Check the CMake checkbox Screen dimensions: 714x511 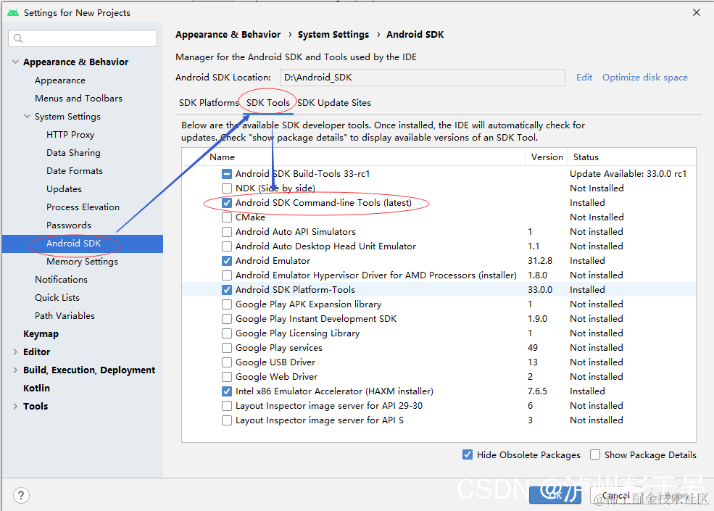click(227, 217)
